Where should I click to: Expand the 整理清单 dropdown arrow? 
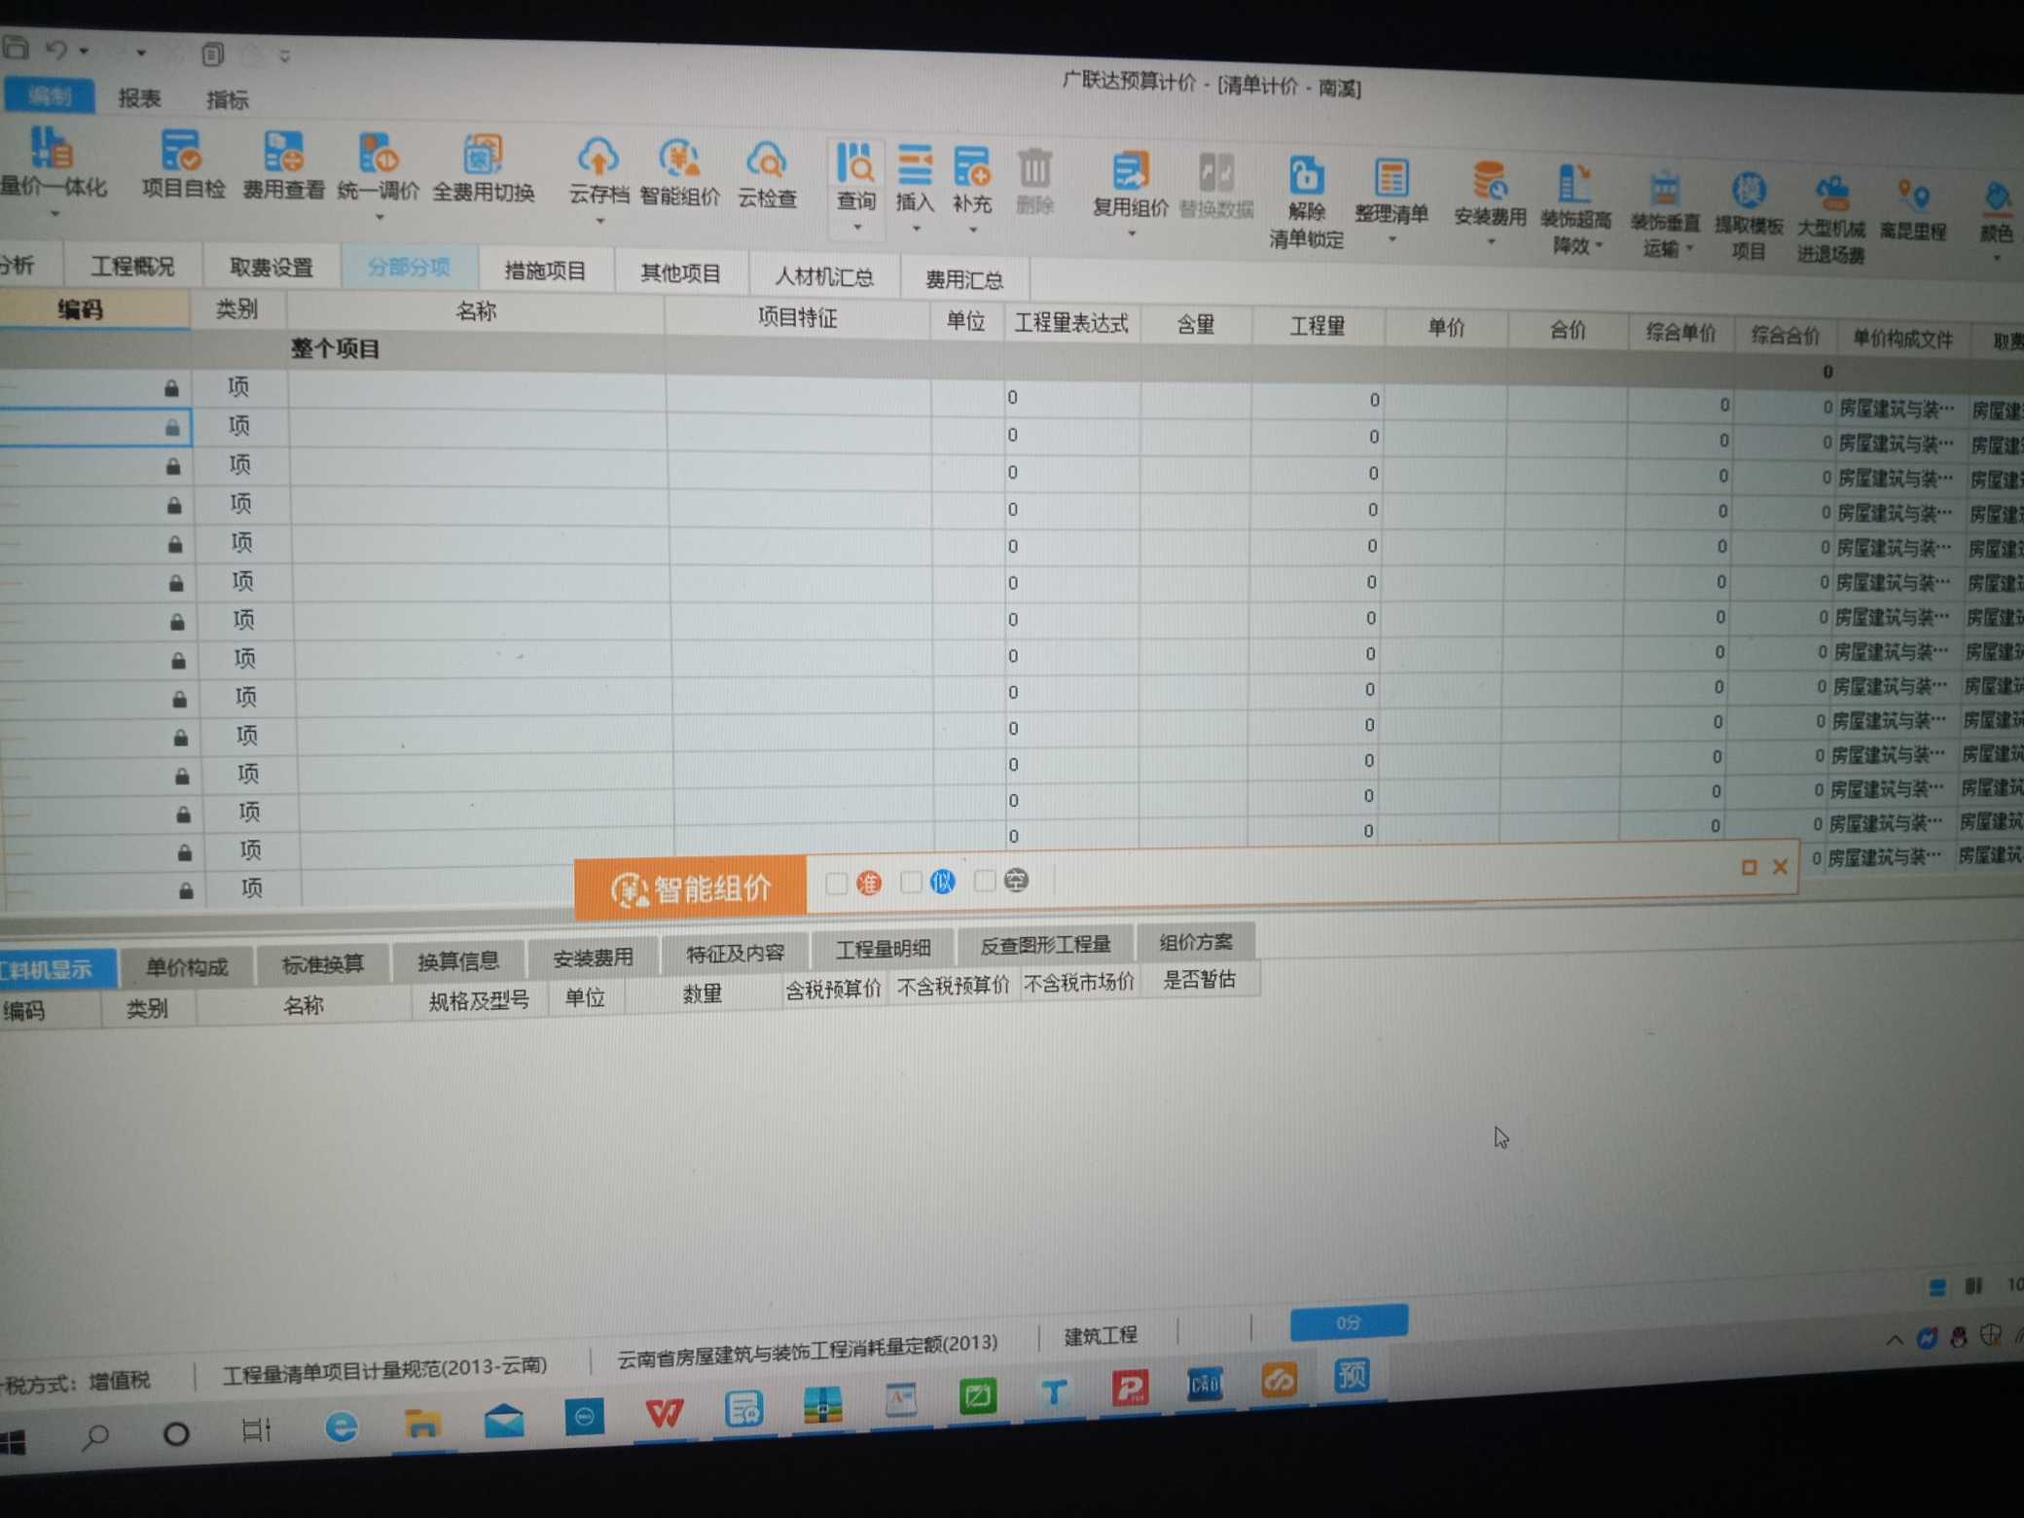(x=1392, y=239)
